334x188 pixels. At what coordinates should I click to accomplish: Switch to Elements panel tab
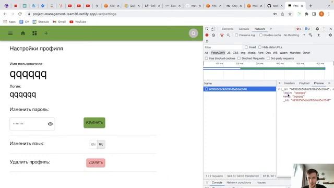click(228, 29)
